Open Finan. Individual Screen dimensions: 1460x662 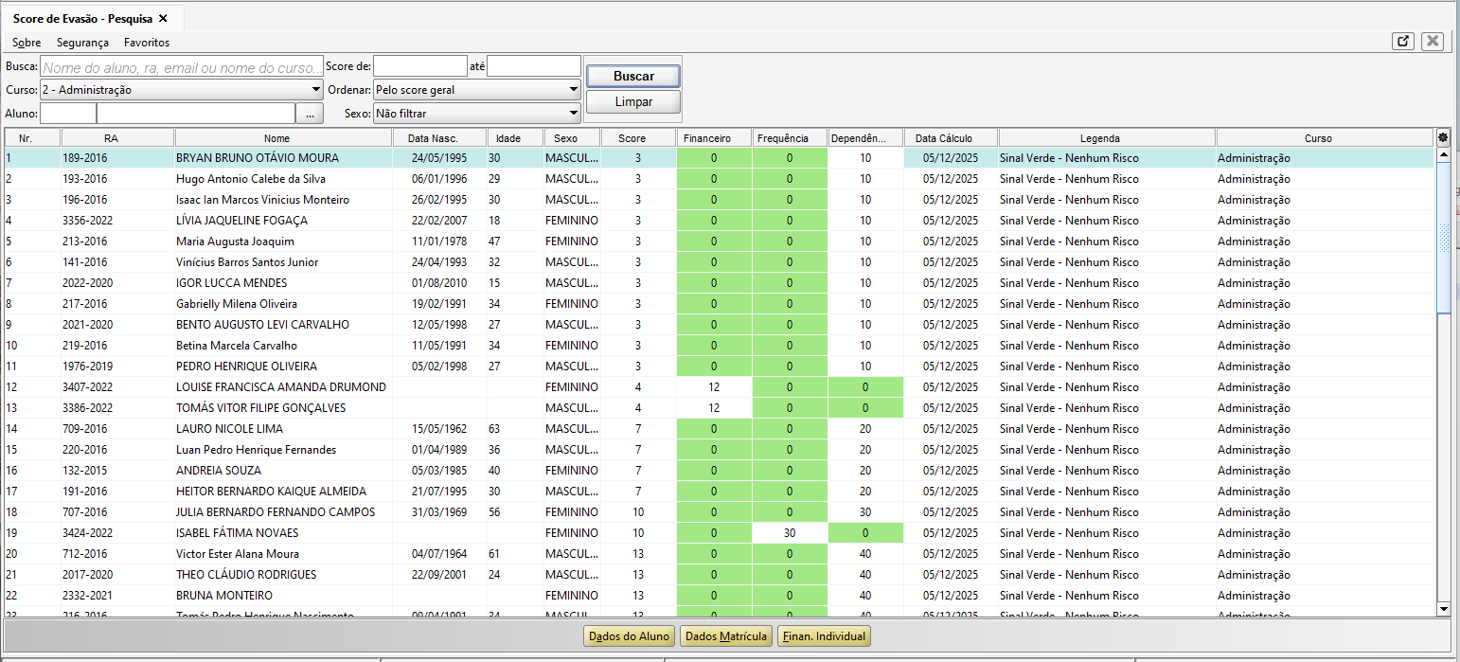(x=824, y=636)
